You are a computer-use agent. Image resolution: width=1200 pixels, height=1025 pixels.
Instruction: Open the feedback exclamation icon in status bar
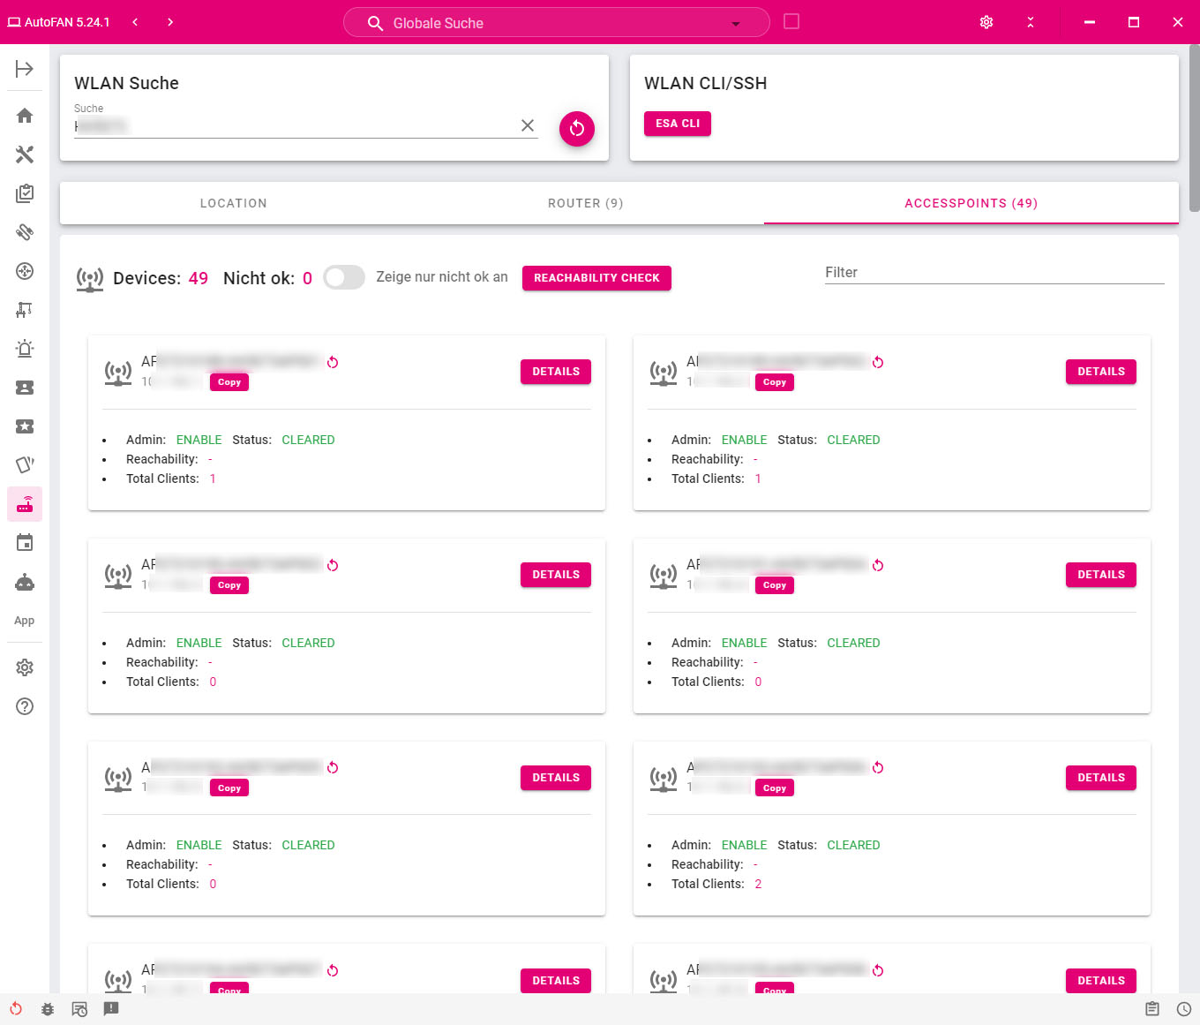click(x=111, y=1008)
